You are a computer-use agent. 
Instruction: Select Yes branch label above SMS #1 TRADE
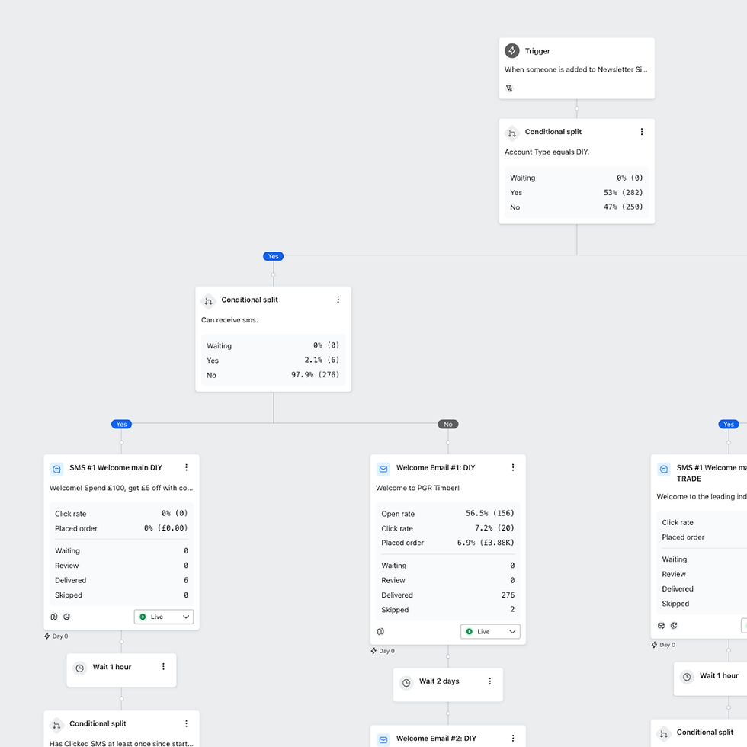(729, 425)
